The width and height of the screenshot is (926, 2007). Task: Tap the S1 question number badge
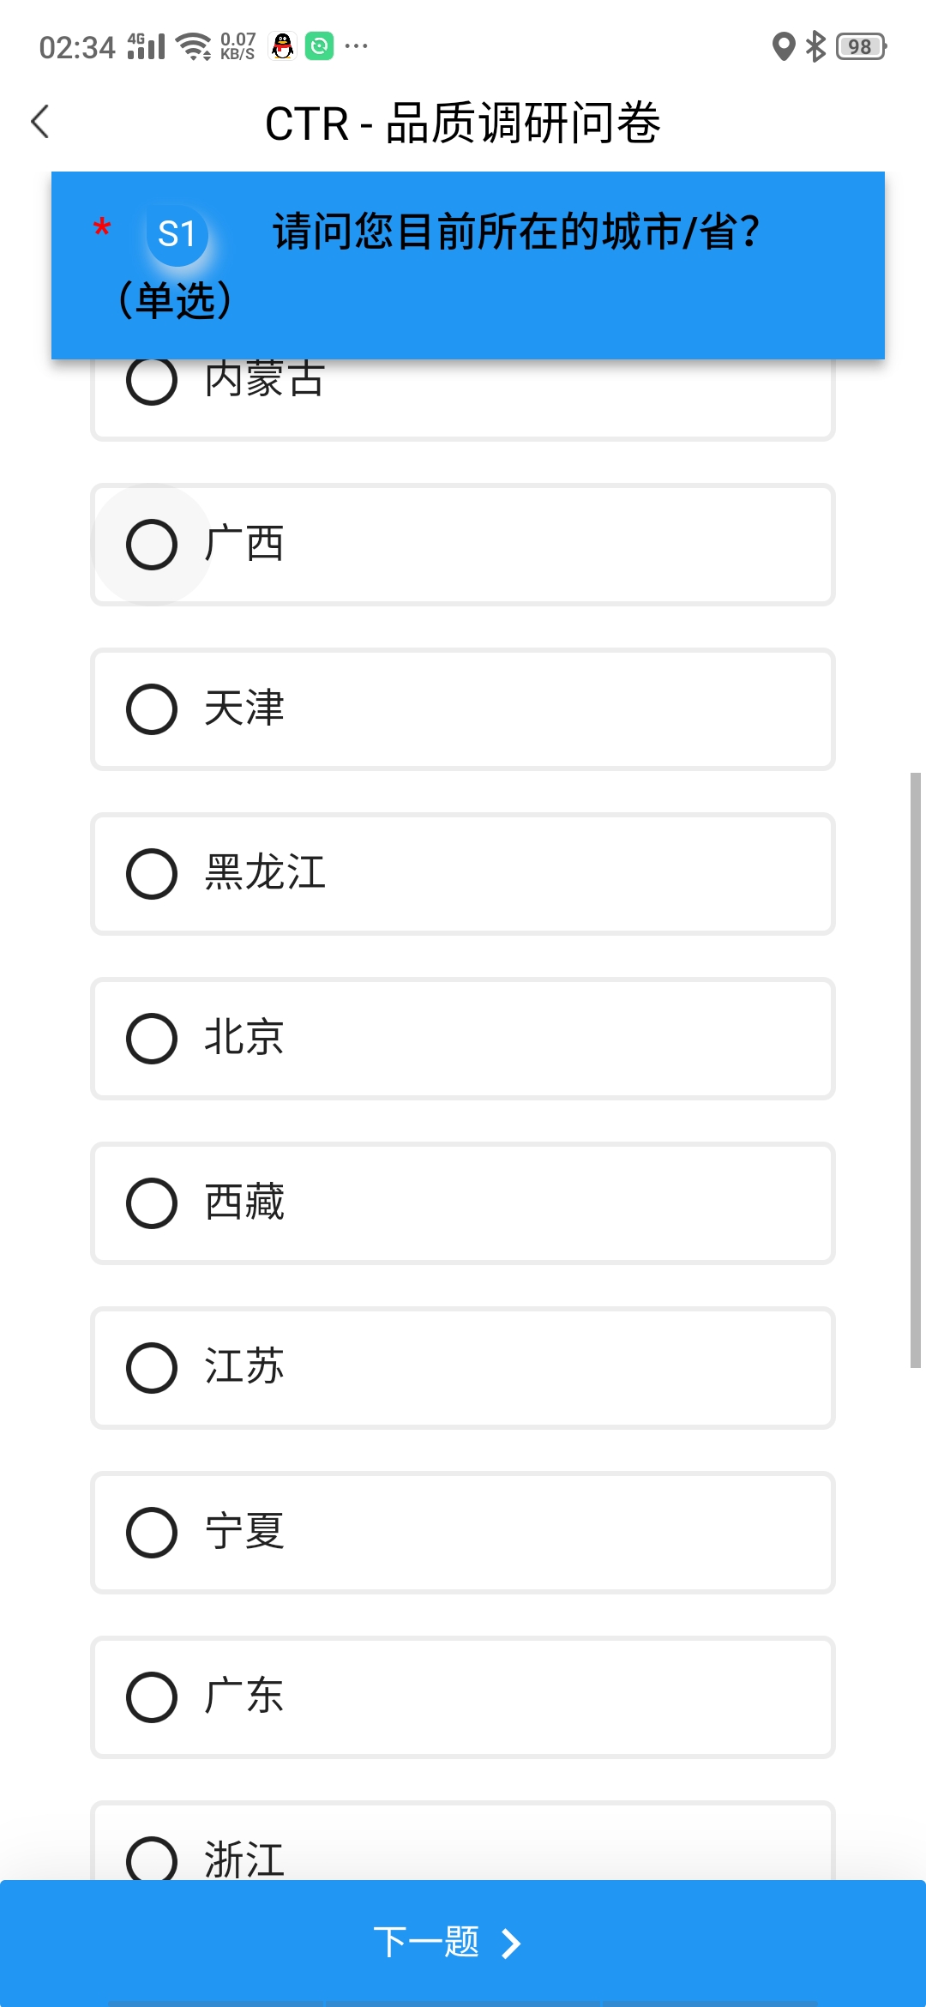(x=177, y=234)
